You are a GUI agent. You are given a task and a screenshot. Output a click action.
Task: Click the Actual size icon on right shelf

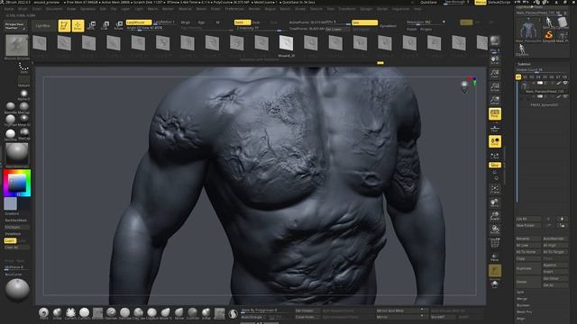click(x=495, y=87)
